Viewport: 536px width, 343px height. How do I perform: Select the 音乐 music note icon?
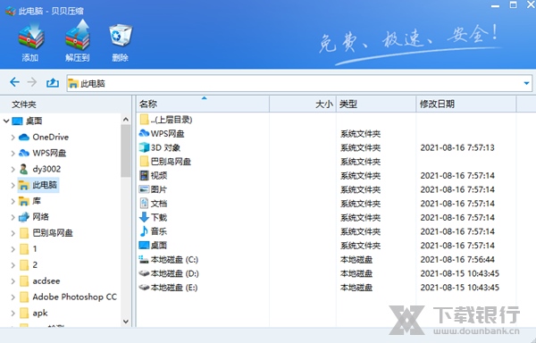(x=144, y=231)
